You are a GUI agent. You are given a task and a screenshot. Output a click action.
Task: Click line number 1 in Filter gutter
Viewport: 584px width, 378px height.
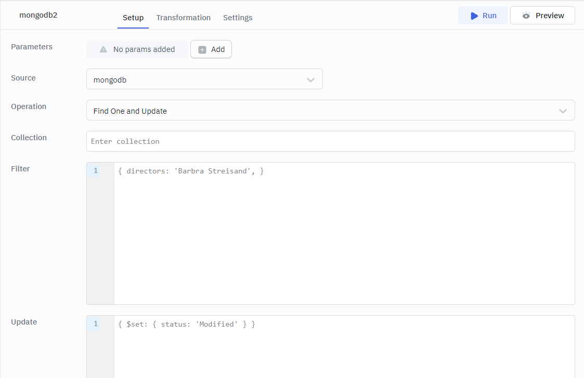point(96,171)
